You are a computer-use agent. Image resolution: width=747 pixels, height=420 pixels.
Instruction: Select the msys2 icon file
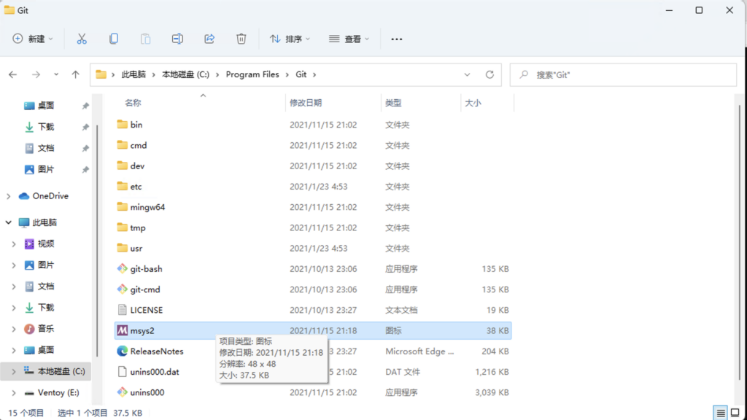[x=122, y=330]
